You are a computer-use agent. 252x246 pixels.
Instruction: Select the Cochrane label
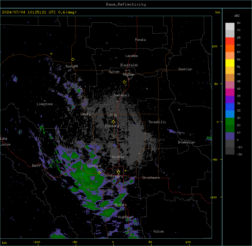94,166
